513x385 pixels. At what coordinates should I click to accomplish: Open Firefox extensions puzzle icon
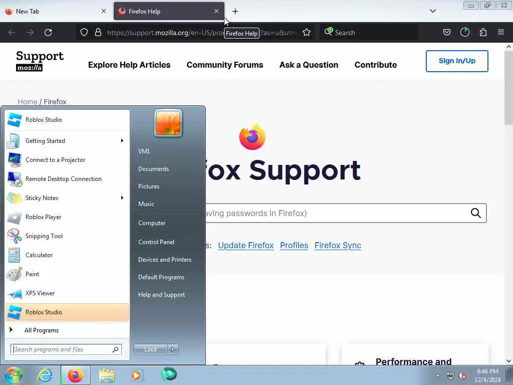[x=483, y=33]
